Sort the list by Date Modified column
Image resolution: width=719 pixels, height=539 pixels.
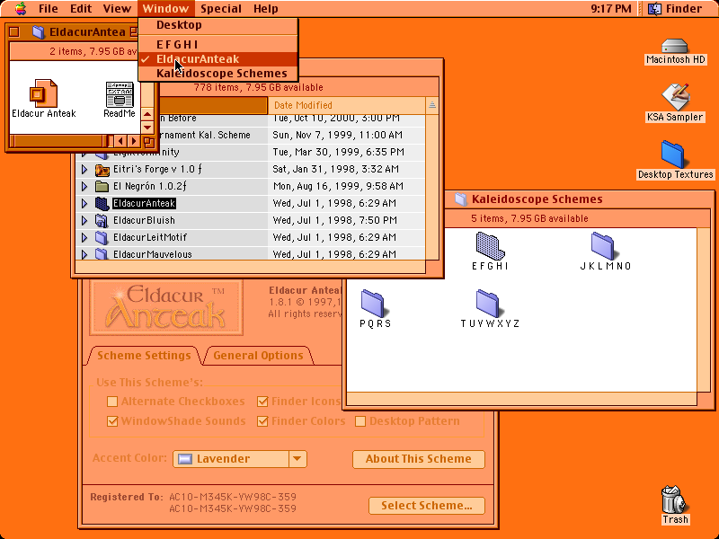point(347,105)
